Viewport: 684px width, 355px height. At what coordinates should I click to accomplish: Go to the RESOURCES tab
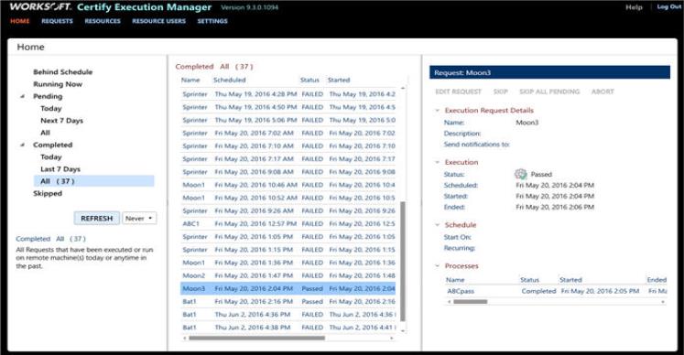coord(103,21)
